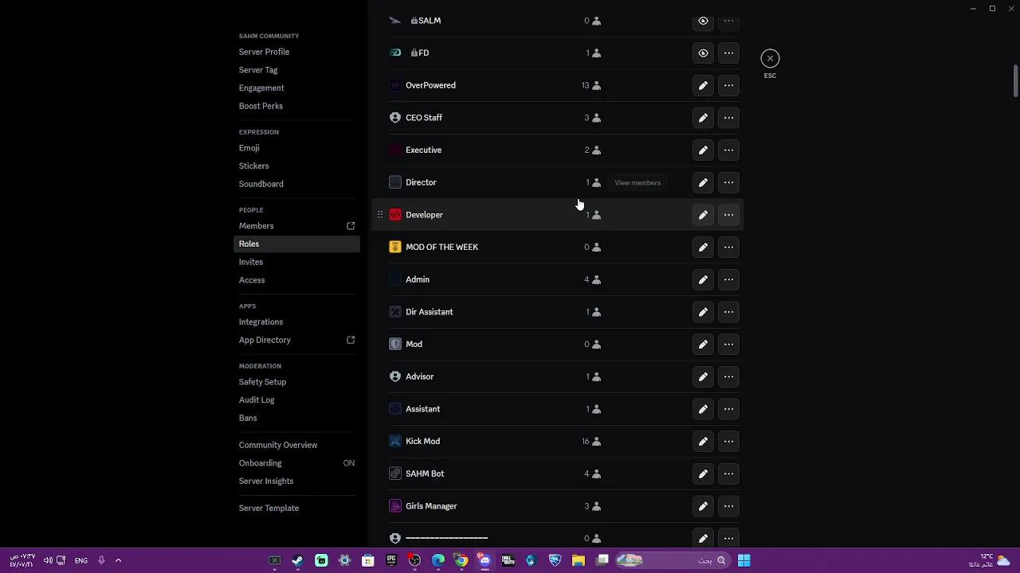Open the Bans list
The height and width of the screenshot is (573, 1020).
tap(248, 418)
